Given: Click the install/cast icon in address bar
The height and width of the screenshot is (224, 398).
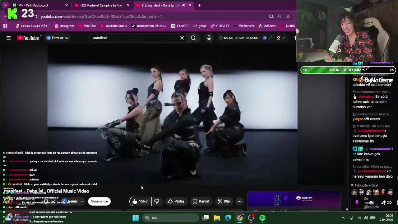Looking at the screenshot, I should click(x=271, y=16).
